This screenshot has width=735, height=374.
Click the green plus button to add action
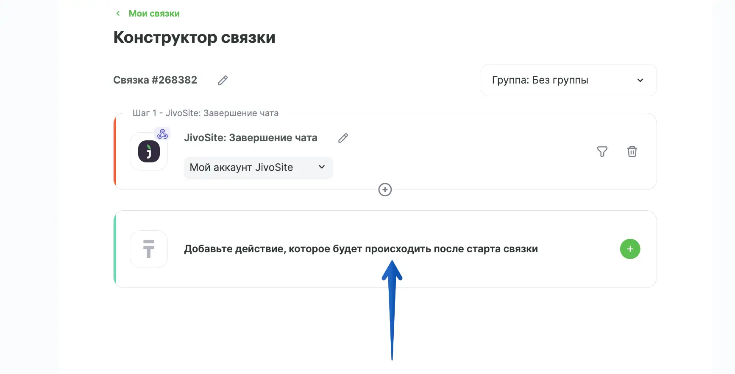click(630, 249)
